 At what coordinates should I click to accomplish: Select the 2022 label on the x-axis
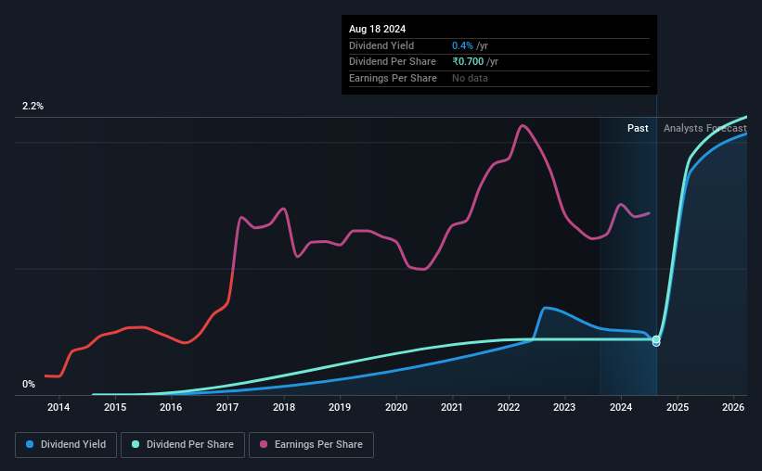(509, 407)
